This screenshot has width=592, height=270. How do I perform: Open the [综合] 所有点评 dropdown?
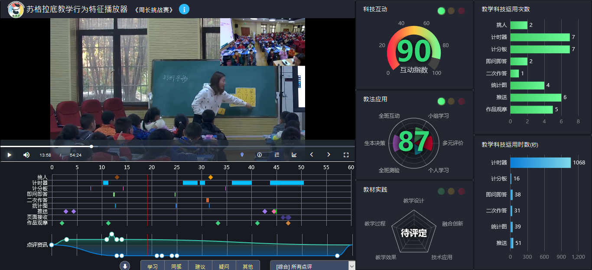[312, 266]
